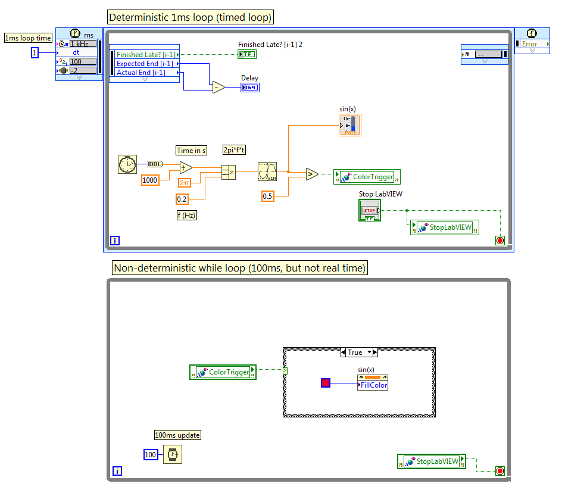Click the timed loop output node clock icon
Screen dimensions: 562x496
click(x=532, y=33)
